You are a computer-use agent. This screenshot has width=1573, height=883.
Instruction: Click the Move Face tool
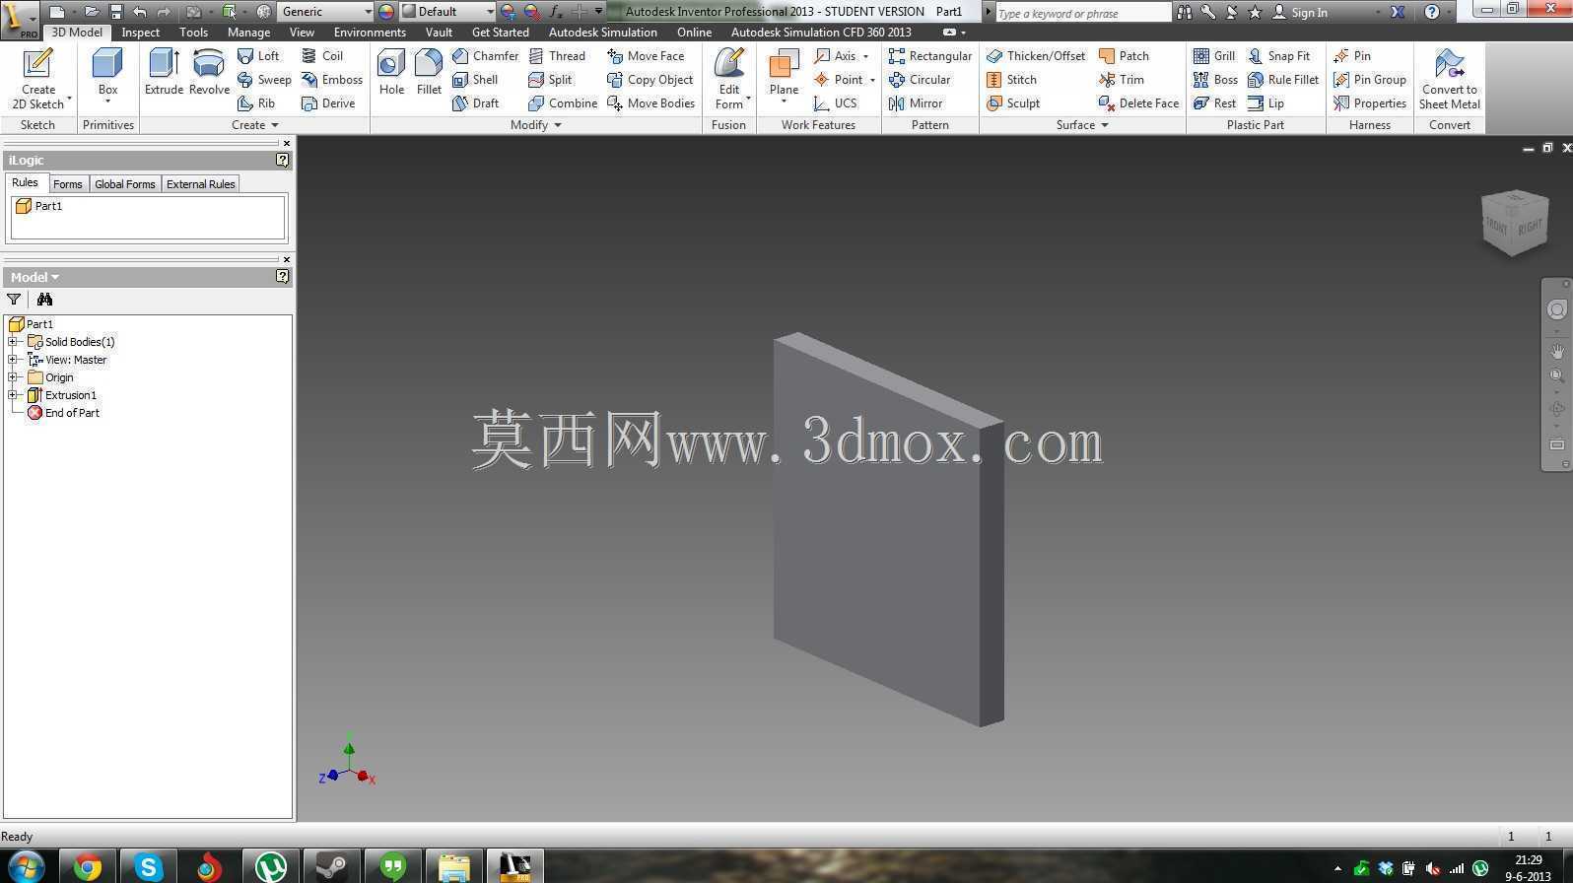(646, 56)
